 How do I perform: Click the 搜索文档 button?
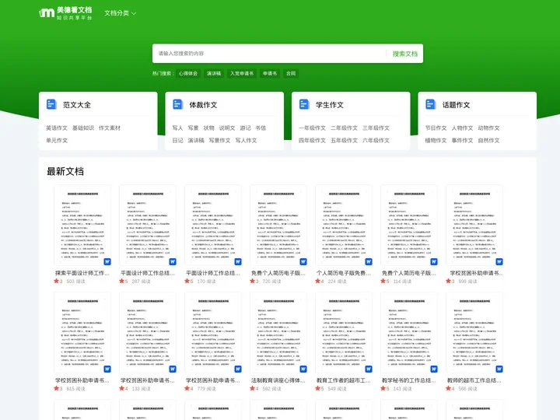(405, 54)
